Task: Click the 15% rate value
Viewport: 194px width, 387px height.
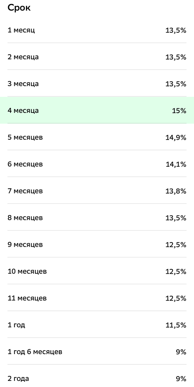Action: 179,111
